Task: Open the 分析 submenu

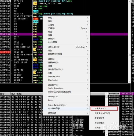Action: 66,73
